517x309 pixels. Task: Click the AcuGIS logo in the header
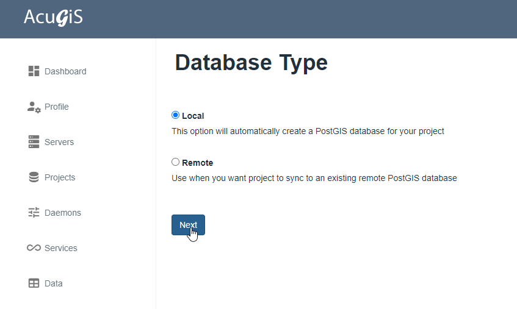(53, 18)
